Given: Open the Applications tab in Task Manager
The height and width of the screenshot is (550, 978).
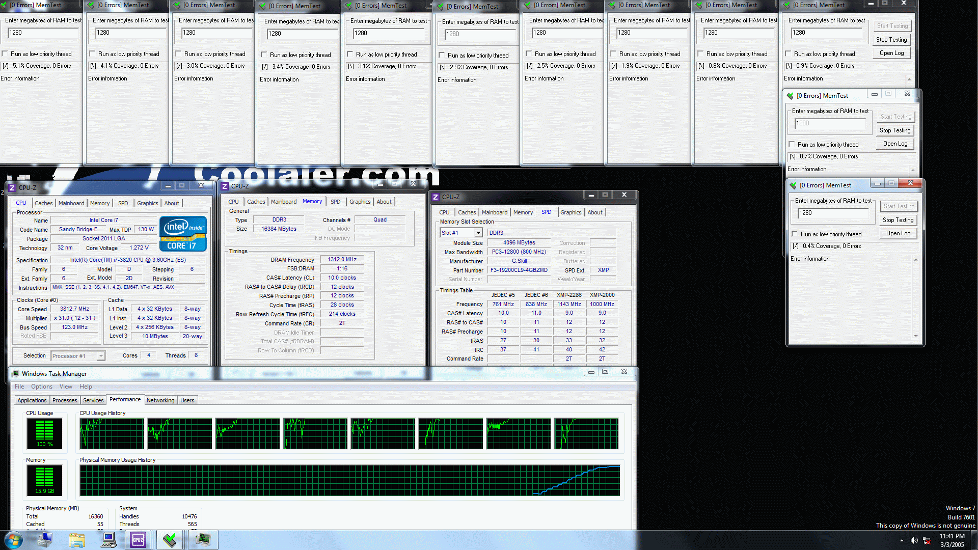Looking at the screenshot, I should [x=32, y=400].
